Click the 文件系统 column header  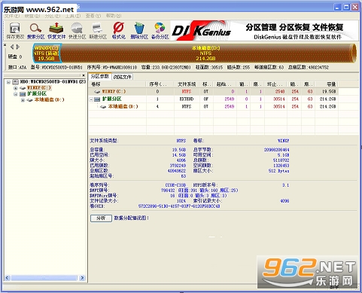187,84
